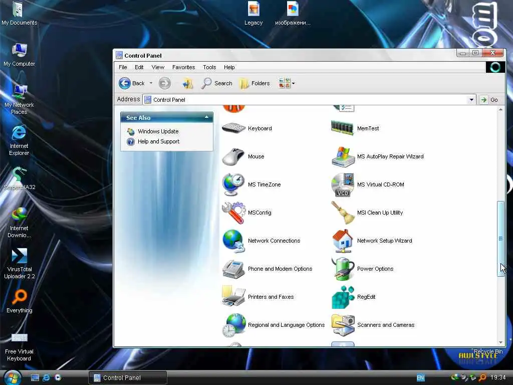The height and width of the screenshot is (385, 513).
Task: Select Internet Download desktop icon
Action: pyautogui.click(x=19, y=223)
